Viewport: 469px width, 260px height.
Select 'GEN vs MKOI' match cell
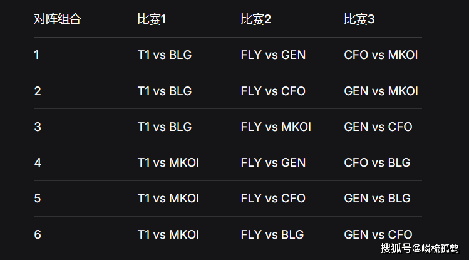pyautogui.click(x=381, y=91)
